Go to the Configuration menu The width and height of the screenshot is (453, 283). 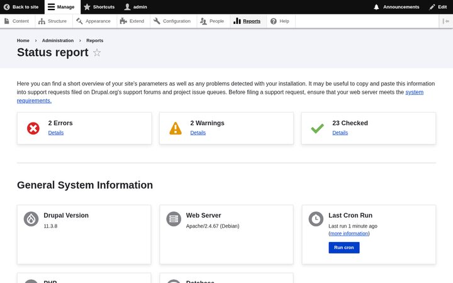click(172, 21)
